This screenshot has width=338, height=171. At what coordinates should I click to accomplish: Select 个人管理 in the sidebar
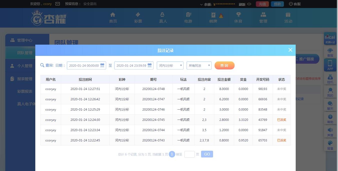[x=25, y=66]
